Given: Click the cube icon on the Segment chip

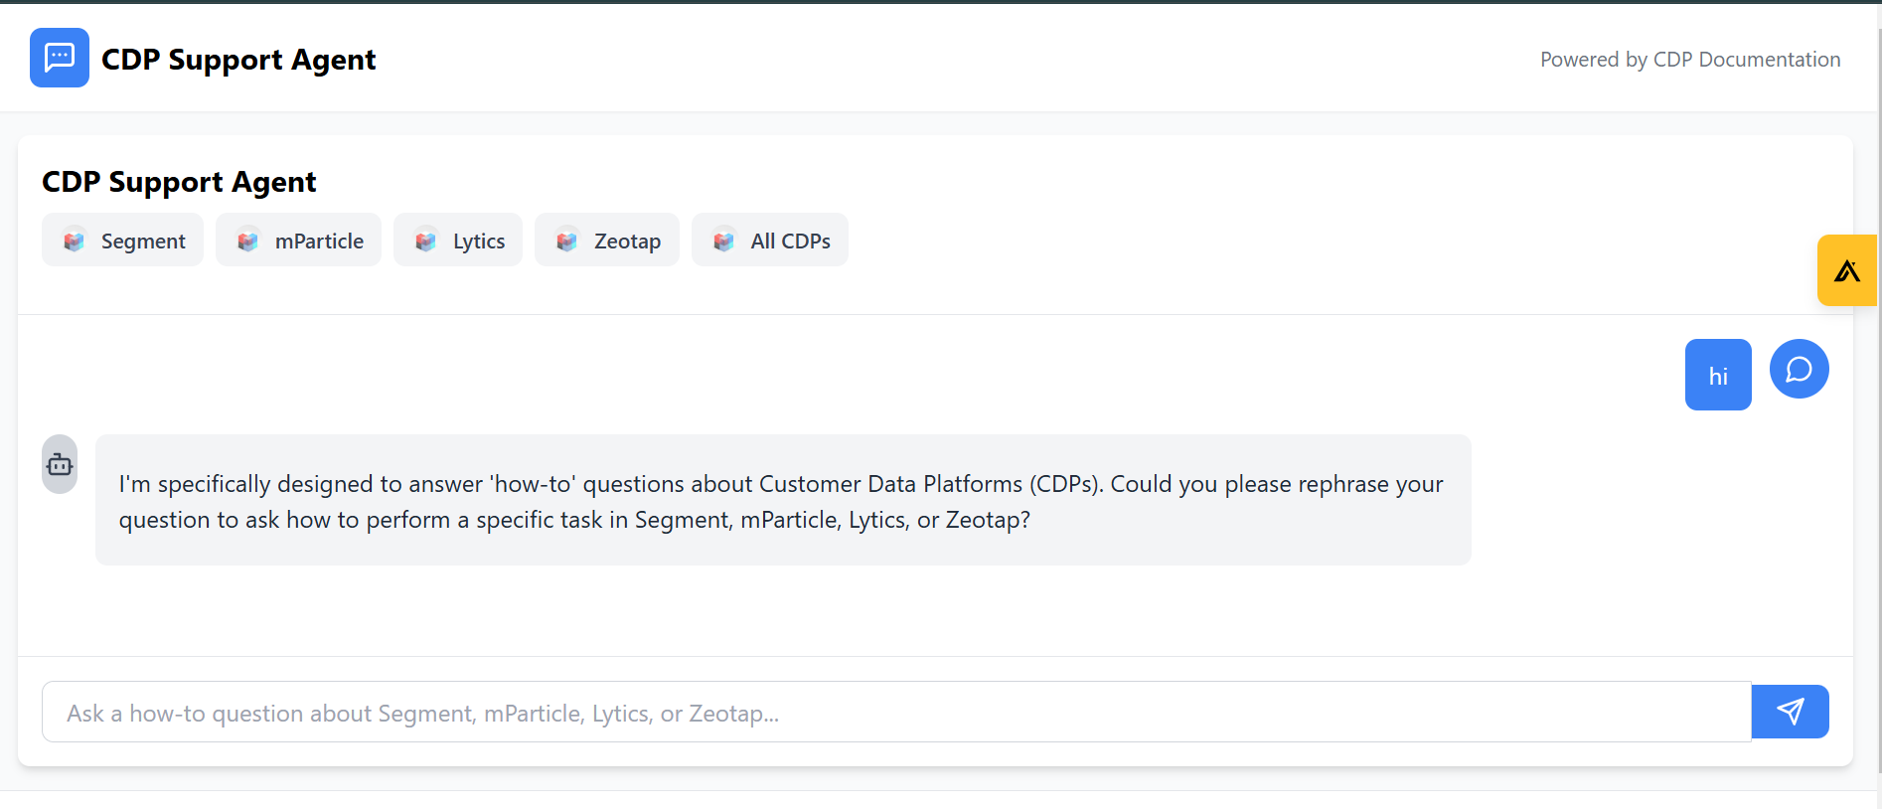Looking at the screenshot, I should [74, 241].
